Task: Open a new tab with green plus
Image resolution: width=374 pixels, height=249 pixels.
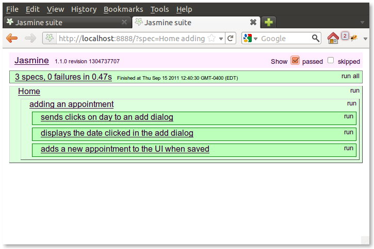Action: (269, 22)
